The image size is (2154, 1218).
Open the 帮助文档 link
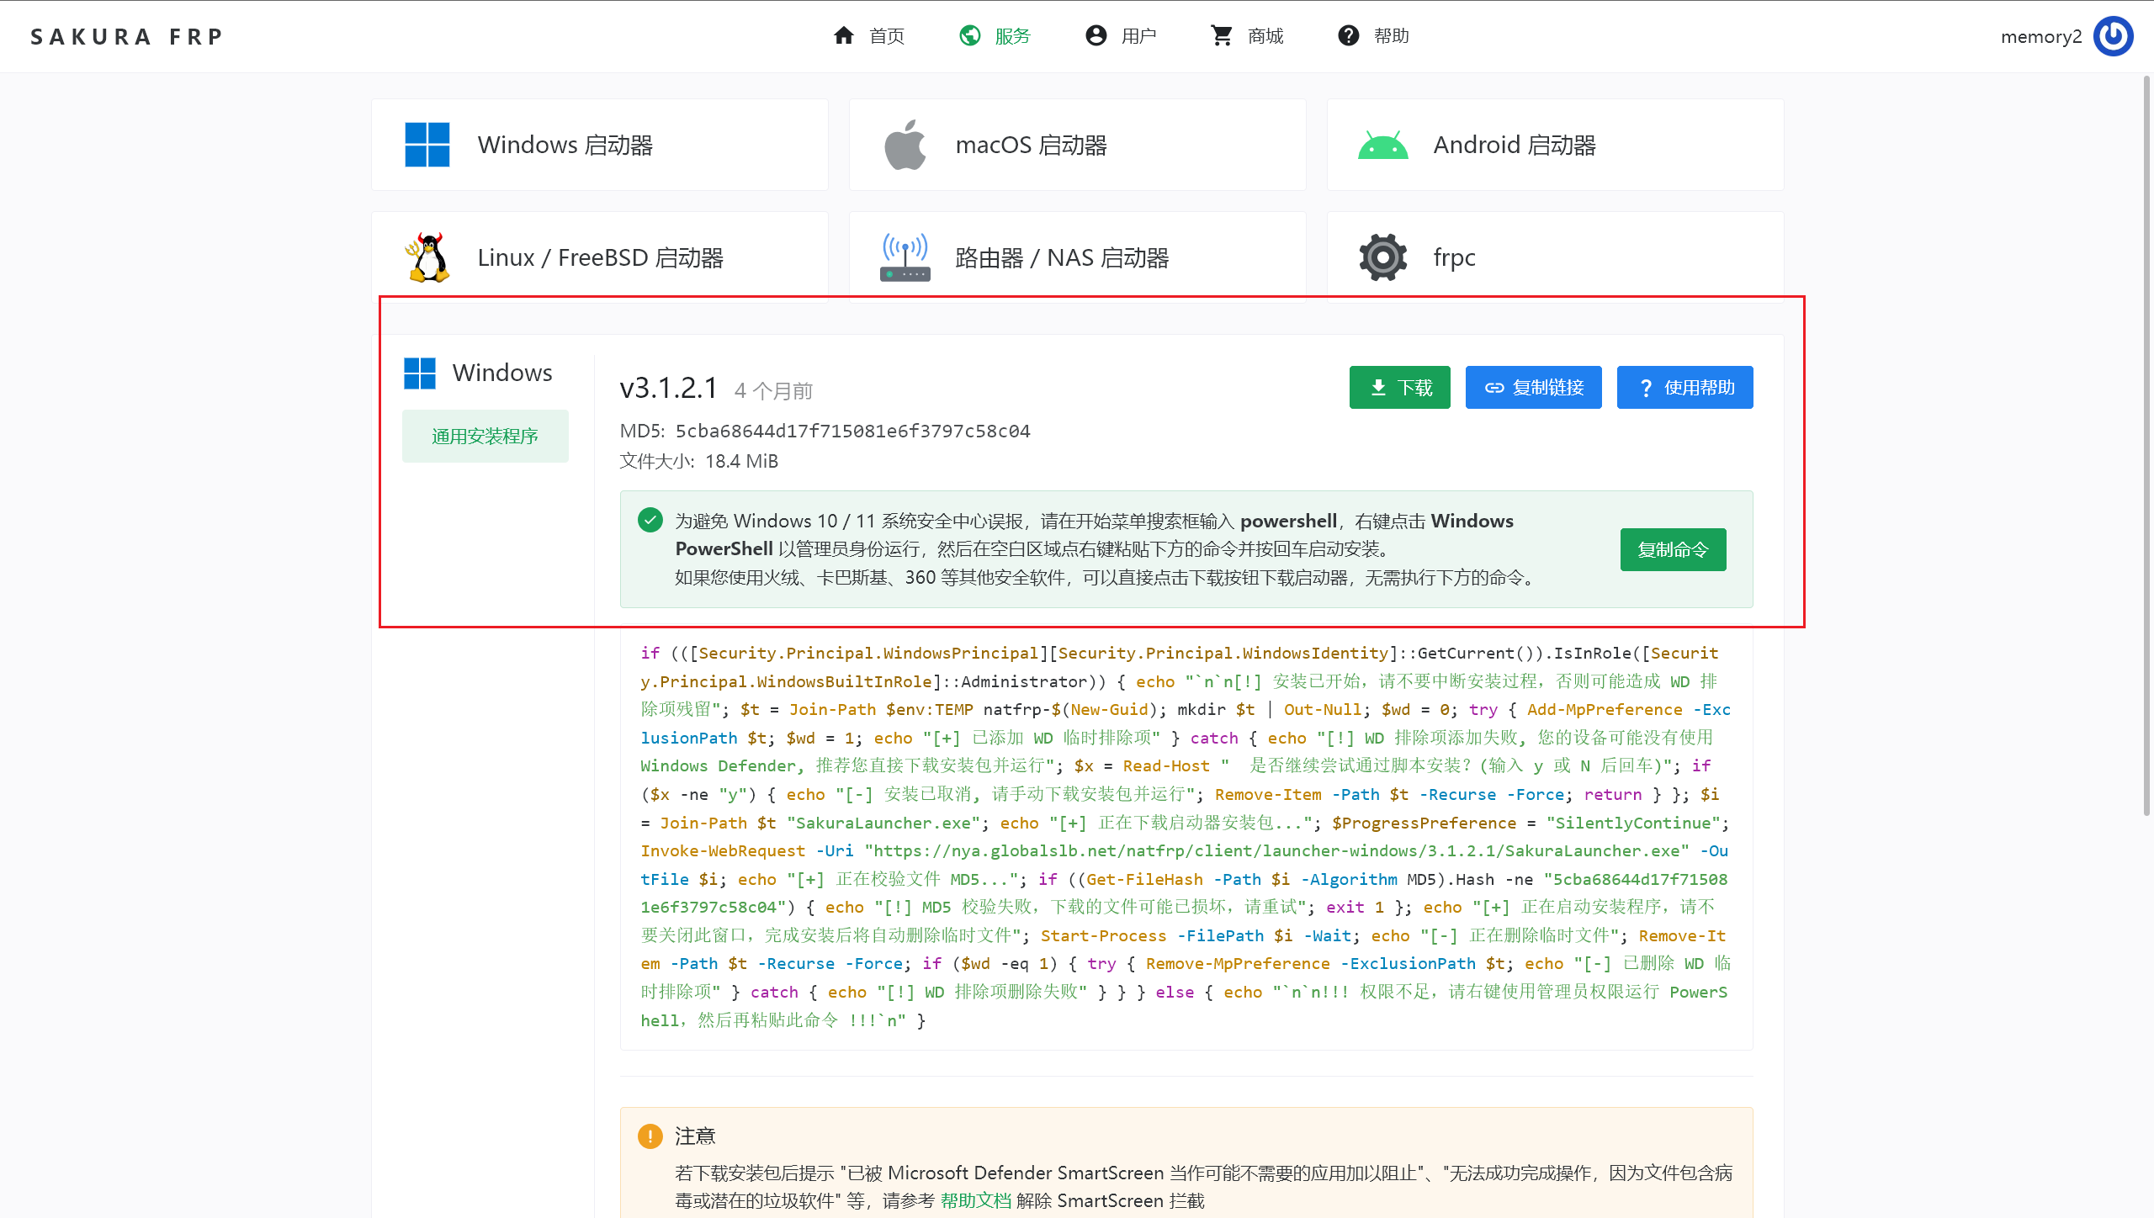975,1200
